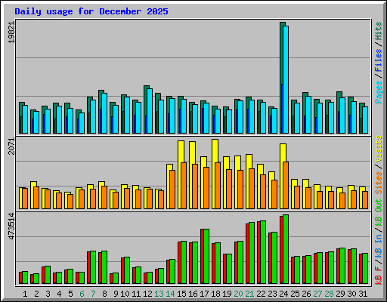This screenshot has height=302, width=387.
Task: Click x-axis day label 1
Action: 25,294
